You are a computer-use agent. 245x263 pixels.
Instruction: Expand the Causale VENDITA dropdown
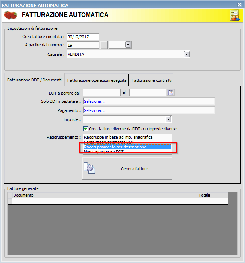187,54
